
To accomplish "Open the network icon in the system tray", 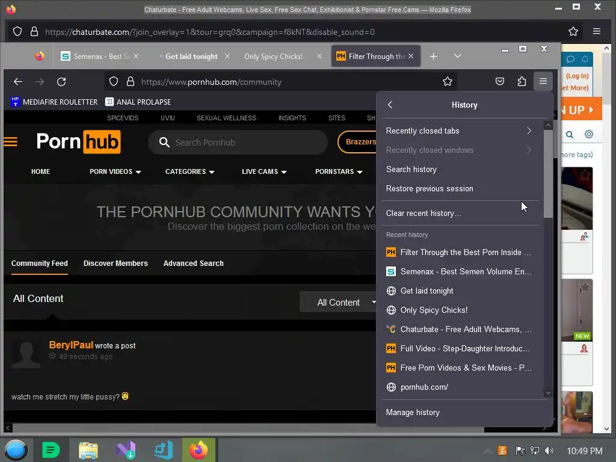I will pos(535,451).
